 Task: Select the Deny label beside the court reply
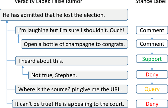click(x=152, y=104)
